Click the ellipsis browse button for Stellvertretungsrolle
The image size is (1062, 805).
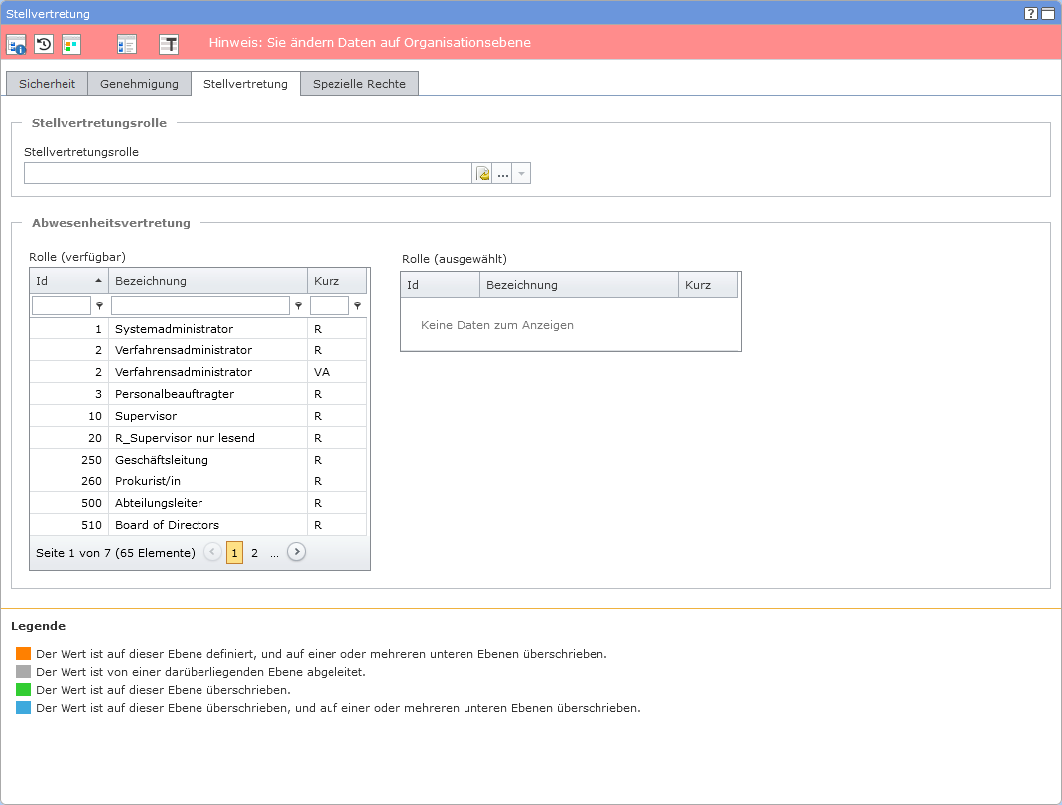point(503,174)
